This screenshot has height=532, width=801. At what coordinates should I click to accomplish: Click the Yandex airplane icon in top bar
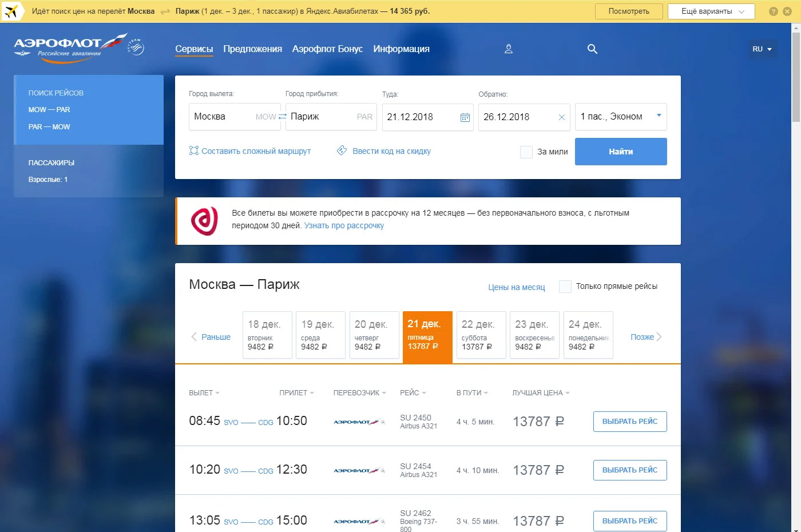[11, 11]
